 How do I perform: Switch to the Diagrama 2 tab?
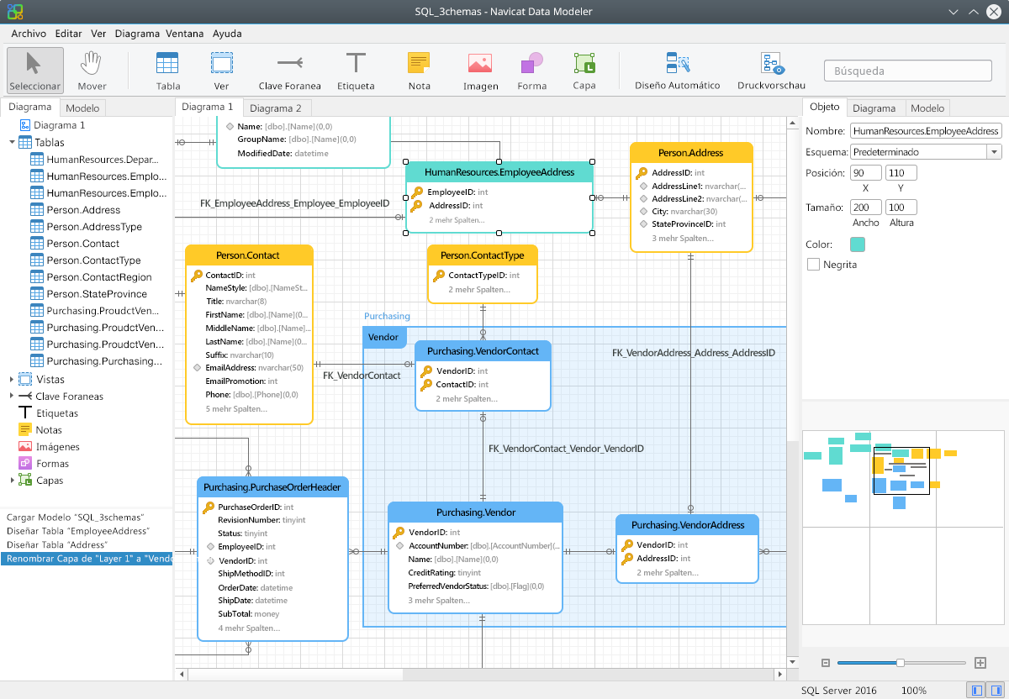click(x=277, y=107)
